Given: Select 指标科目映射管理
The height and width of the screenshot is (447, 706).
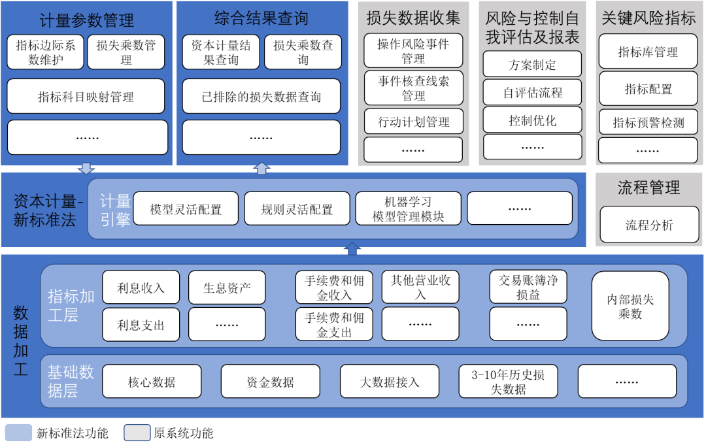Looking at the screenshot, I should click(86, 97).
